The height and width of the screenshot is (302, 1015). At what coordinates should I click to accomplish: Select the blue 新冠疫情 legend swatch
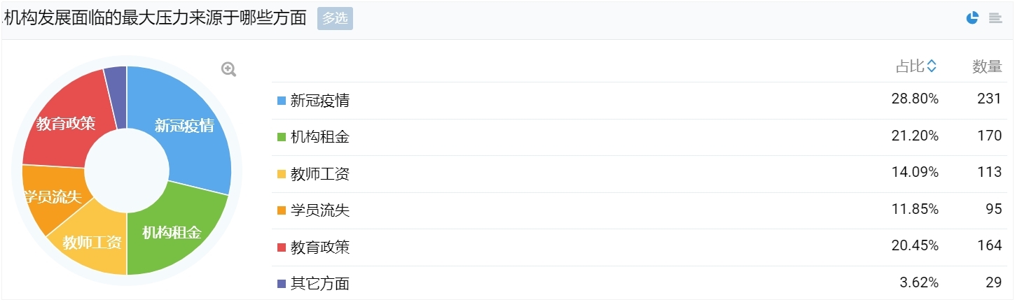click(282, 101)
